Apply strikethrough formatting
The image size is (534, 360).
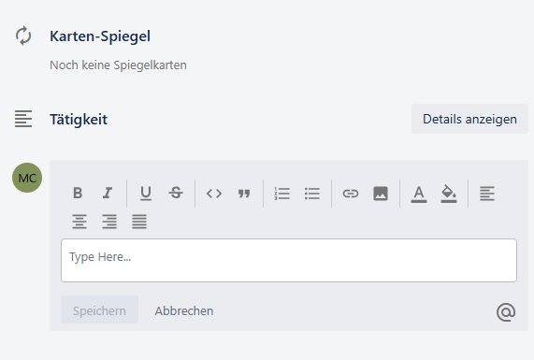point(176,194)
